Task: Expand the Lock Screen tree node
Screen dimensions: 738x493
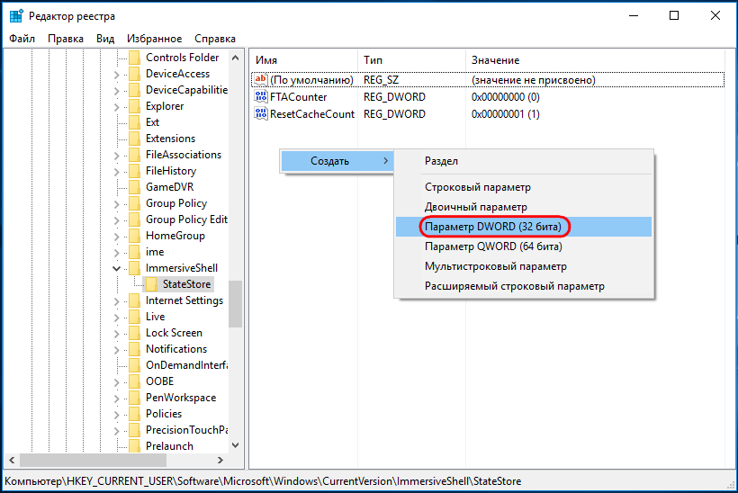Action: coord(116,333)
